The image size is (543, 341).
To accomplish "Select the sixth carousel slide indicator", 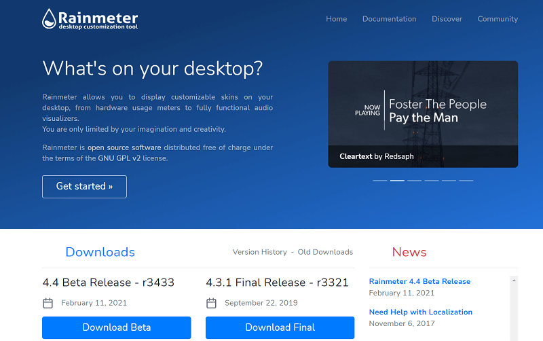I will (x=466, y=181).
